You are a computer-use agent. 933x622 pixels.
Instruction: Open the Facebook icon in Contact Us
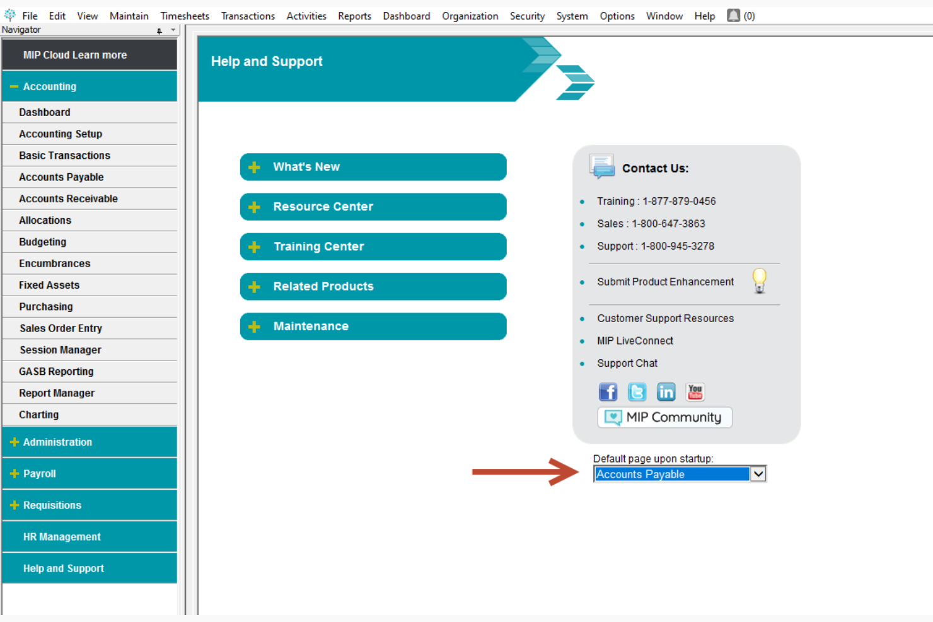tap(608, 392)
